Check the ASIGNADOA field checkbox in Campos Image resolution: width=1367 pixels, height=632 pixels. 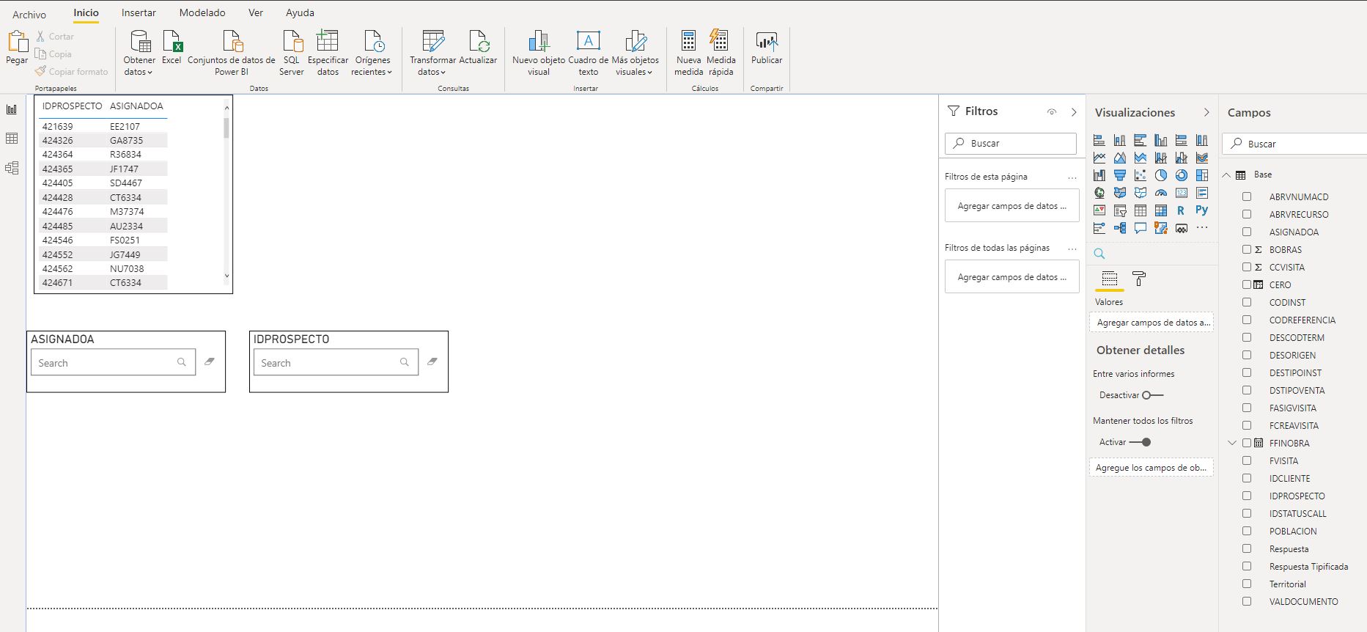1247,232
